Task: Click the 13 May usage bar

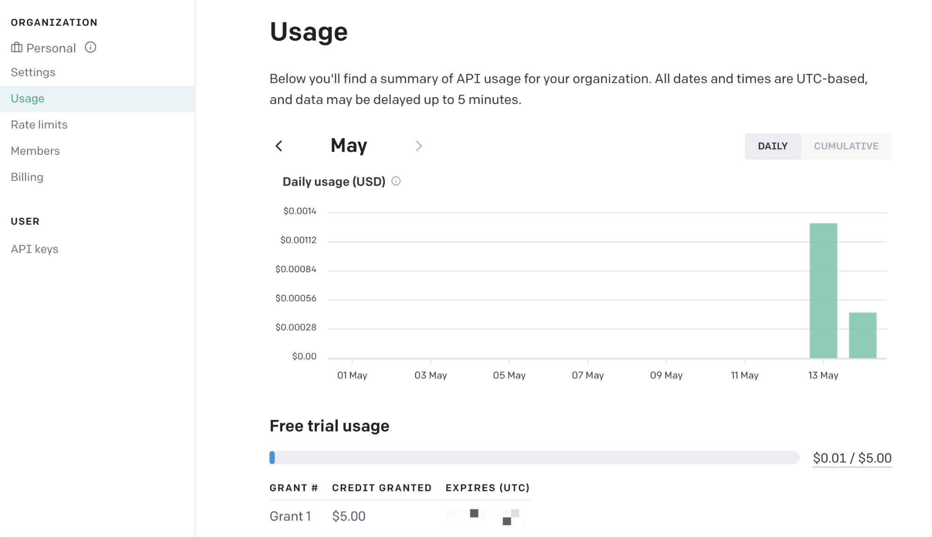Action: coord(823,291)
